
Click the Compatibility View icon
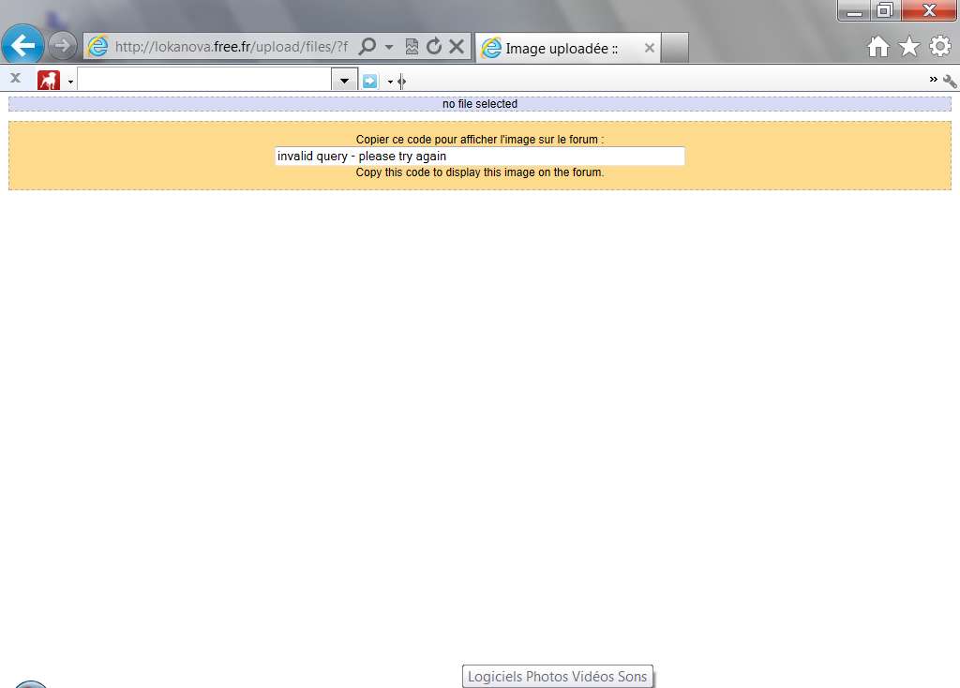[x=412, y=47]
